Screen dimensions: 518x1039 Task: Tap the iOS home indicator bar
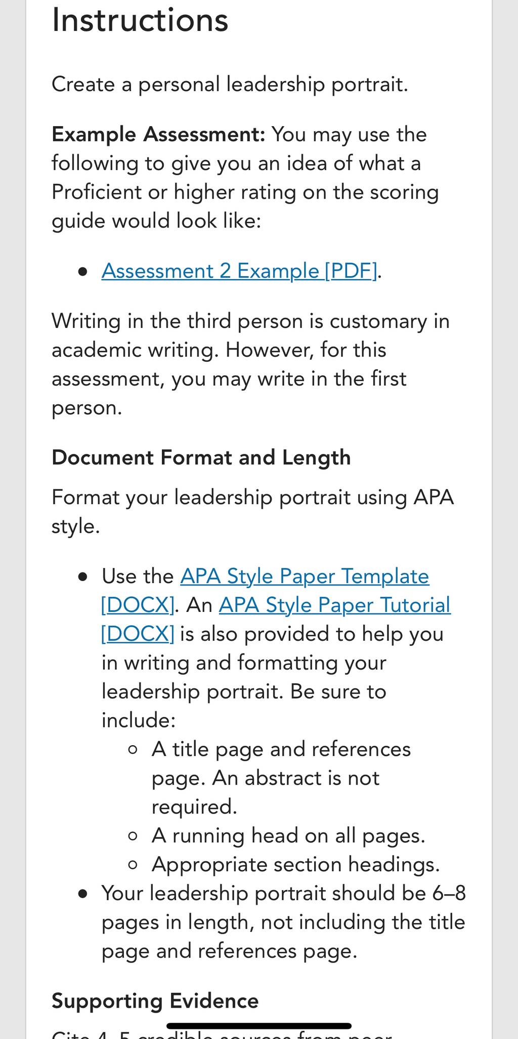(x=259, y=1026)
